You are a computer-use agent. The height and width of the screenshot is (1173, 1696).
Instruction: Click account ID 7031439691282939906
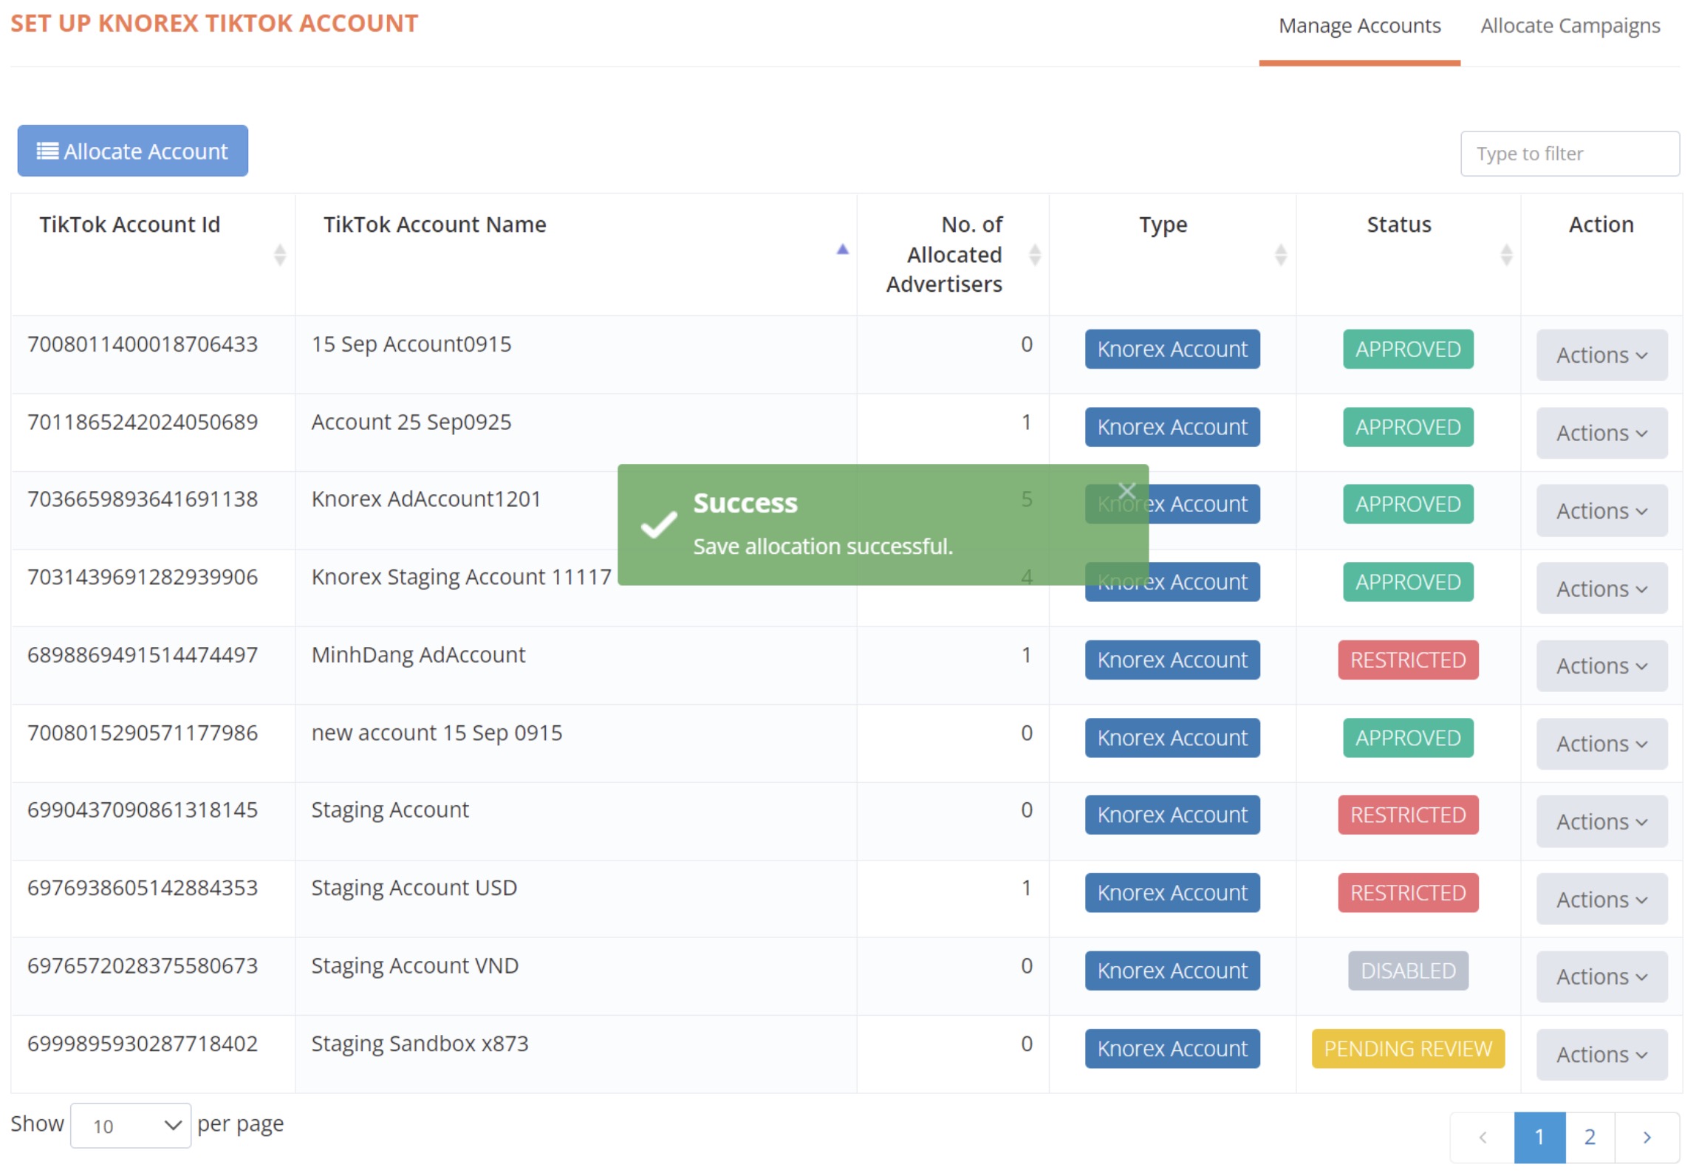point(143,578)
